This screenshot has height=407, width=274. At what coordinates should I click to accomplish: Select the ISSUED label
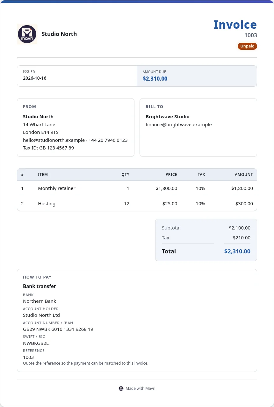29,72
